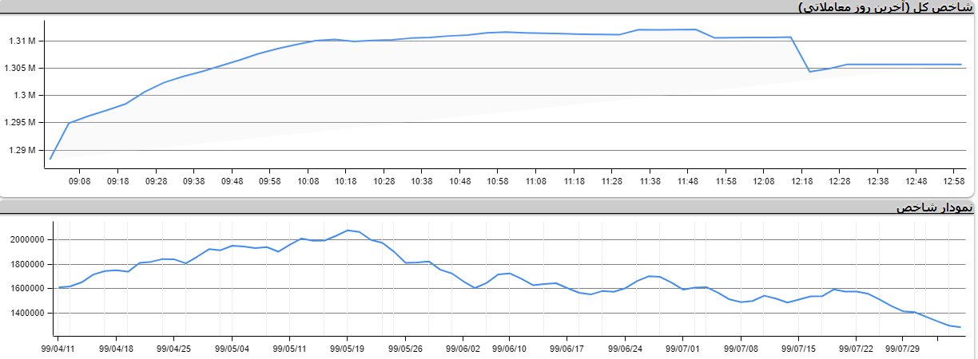Select the 09:08 time label on the intraday chart
This screenshot has height=359, width=978.
[x=79, y=182]
